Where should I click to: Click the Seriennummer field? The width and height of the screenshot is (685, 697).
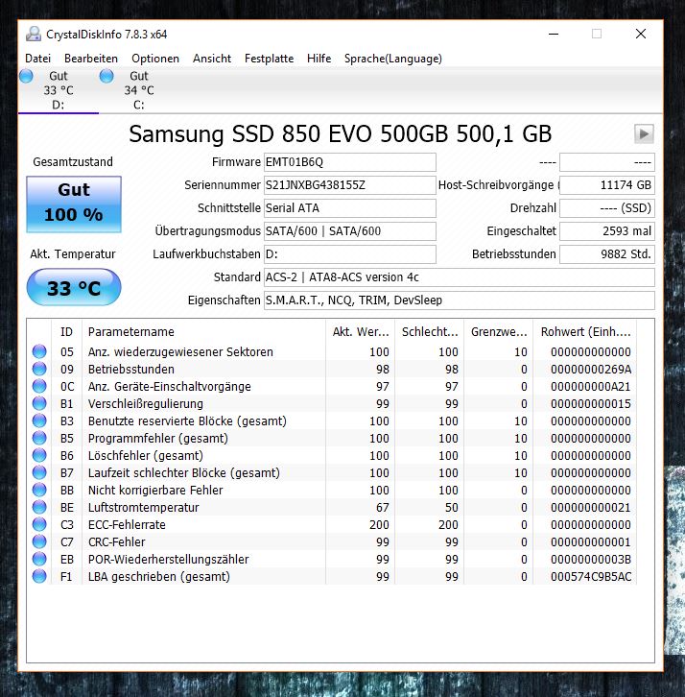pos(350,185)
